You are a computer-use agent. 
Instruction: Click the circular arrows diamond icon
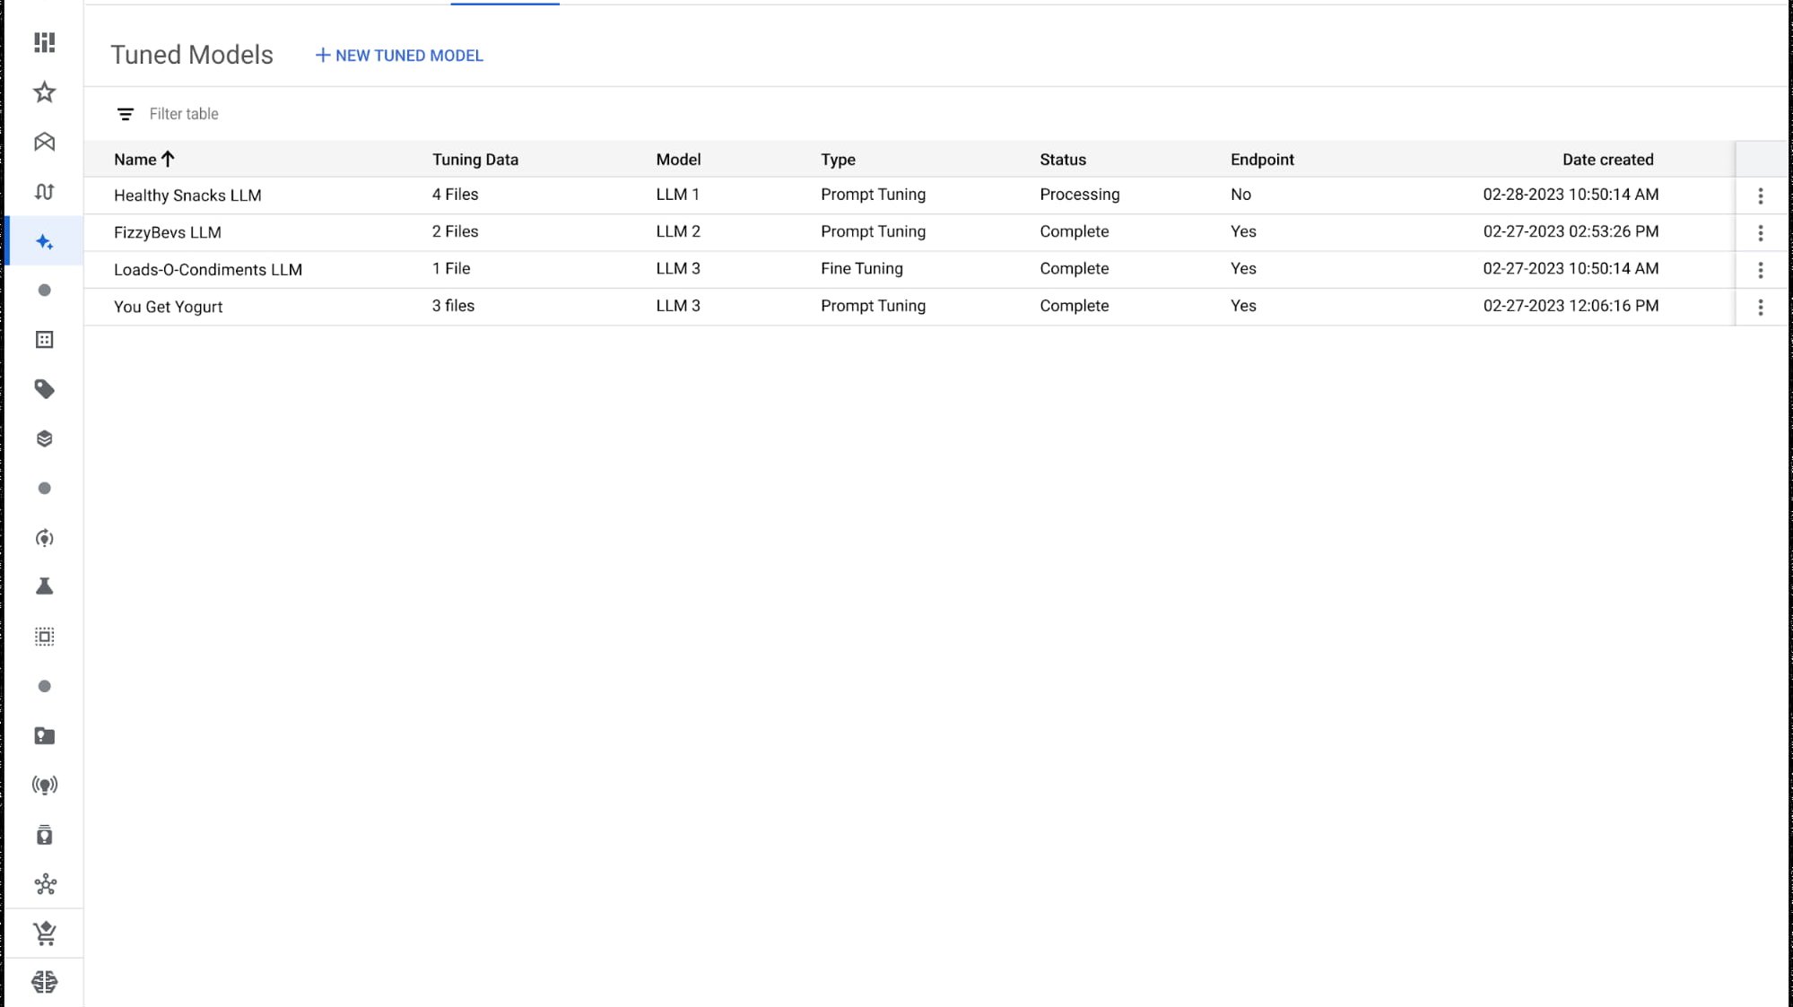[44, 538]
